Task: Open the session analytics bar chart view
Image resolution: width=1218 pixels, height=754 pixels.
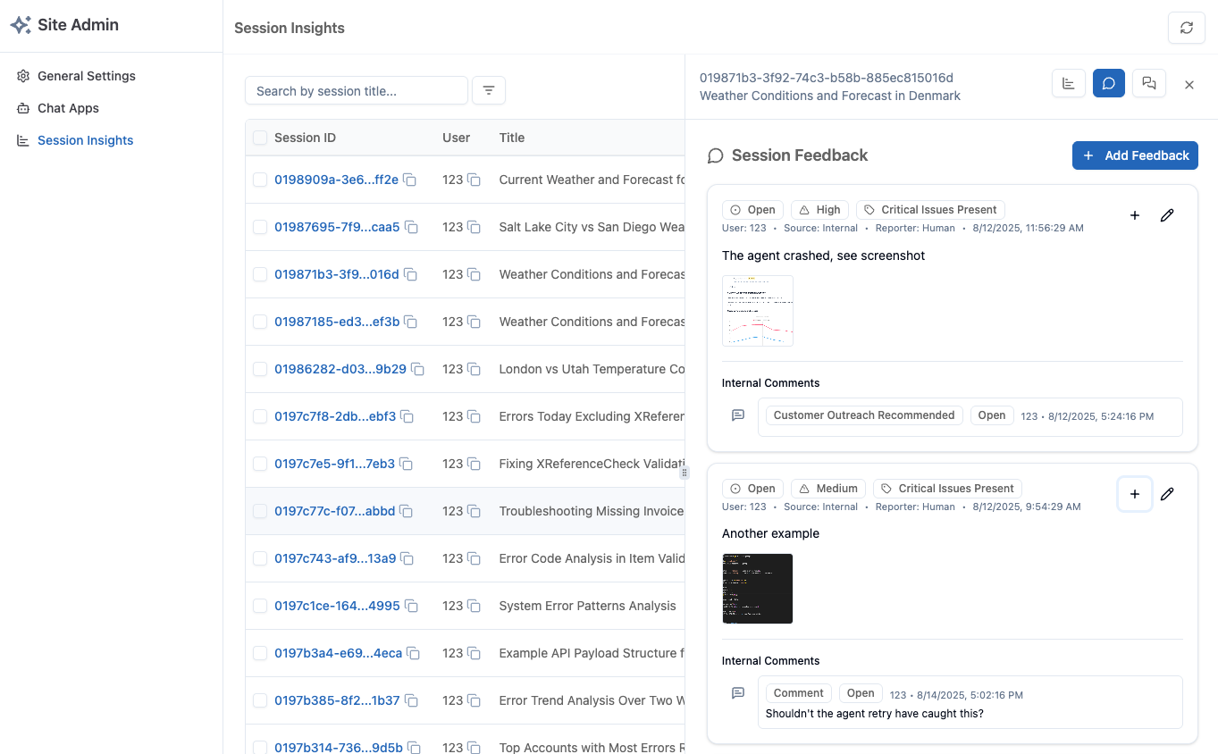Action: tap(1068, 82)
